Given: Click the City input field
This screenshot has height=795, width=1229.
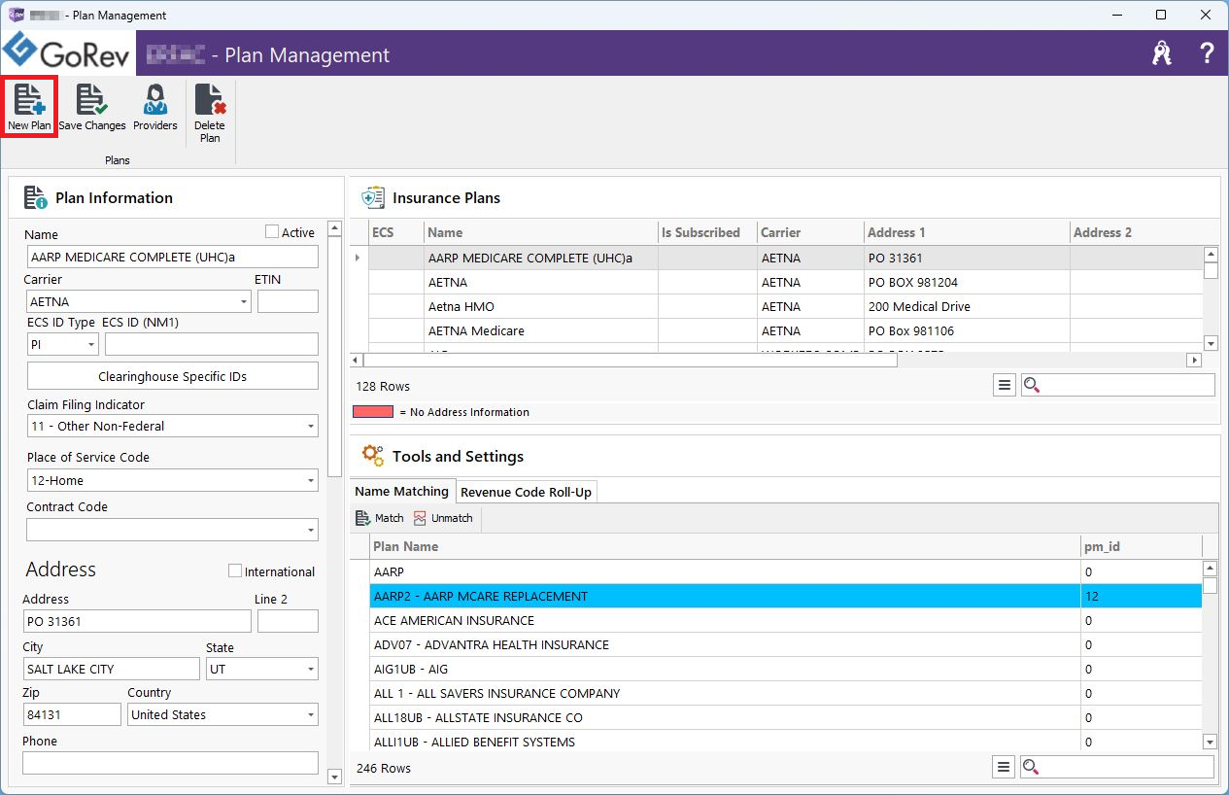Looking at the screenshot, I should click(112, 669).
